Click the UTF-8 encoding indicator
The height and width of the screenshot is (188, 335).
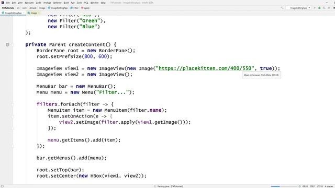pyautogui.click(x=320, y=186)
